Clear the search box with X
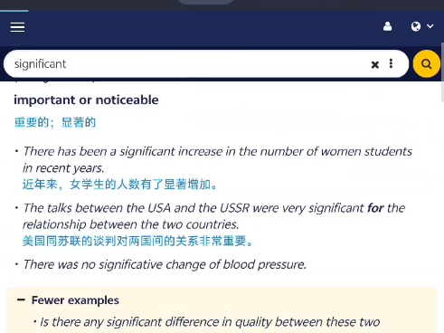 (x=374, y=64)
